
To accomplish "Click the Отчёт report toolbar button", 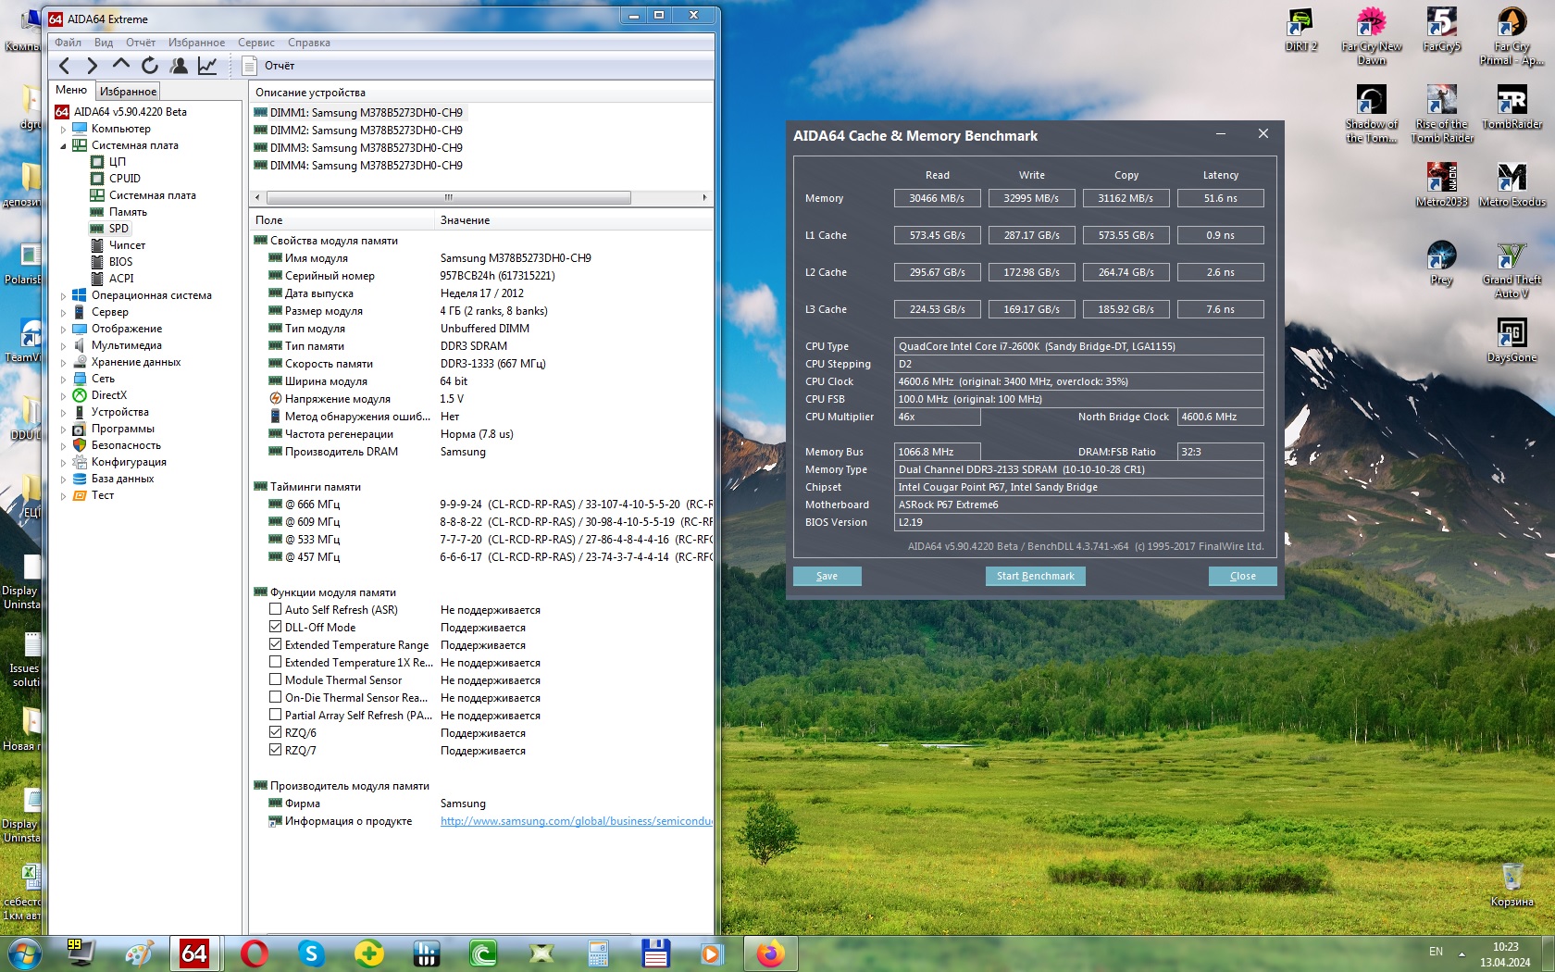I will click(268, 66).
